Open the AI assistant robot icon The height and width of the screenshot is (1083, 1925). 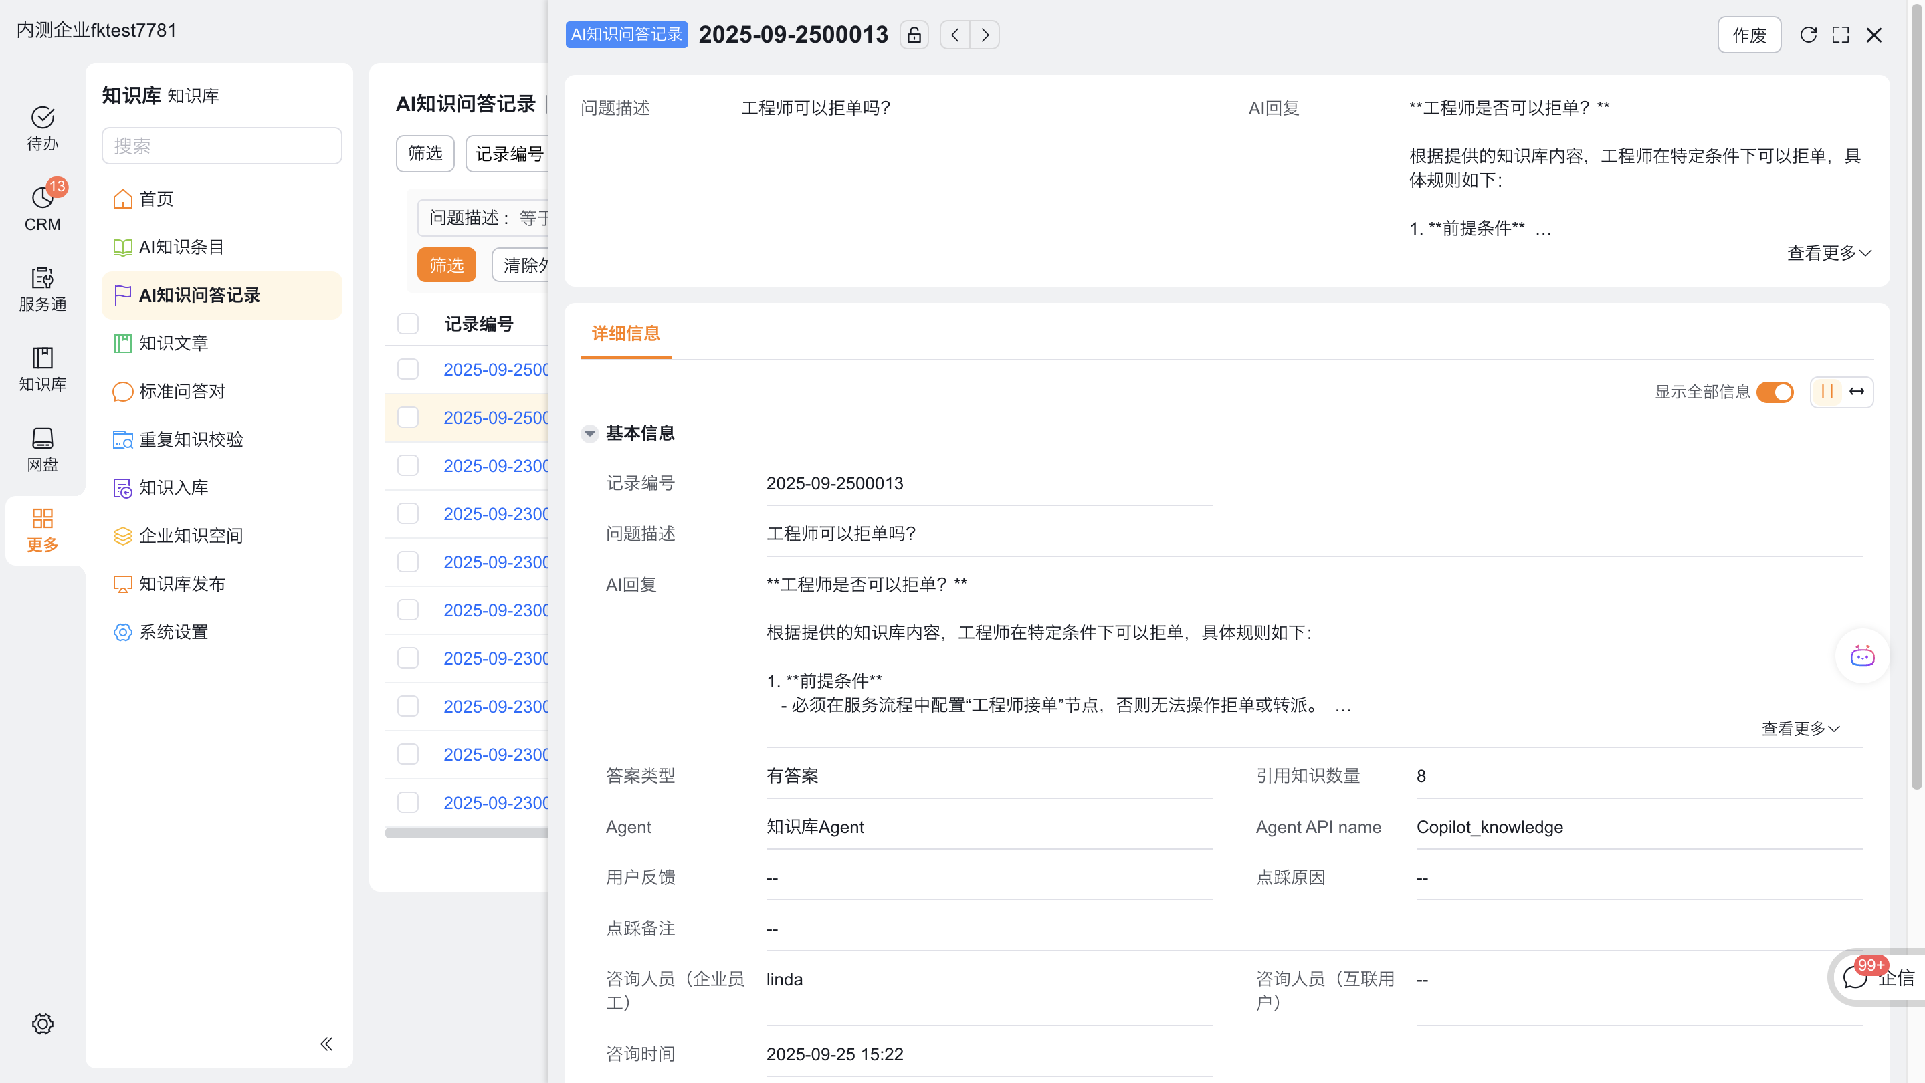click(1861, 656)
